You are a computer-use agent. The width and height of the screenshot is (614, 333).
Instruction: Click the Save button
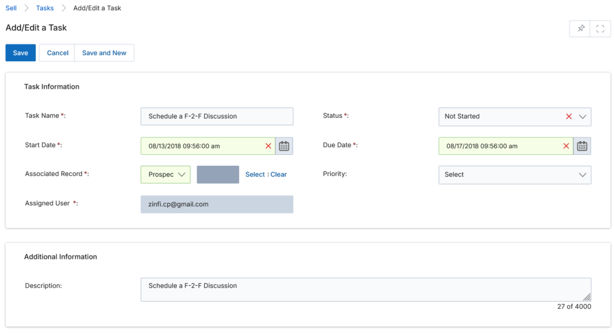point(21,53)
